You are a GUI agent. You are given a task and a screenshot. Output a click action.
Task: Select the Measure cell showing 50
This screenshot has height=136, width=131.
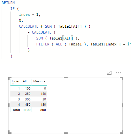pos(44,99)
